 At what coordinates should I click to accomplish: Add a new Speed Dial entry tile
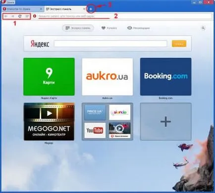coord(166,122)
